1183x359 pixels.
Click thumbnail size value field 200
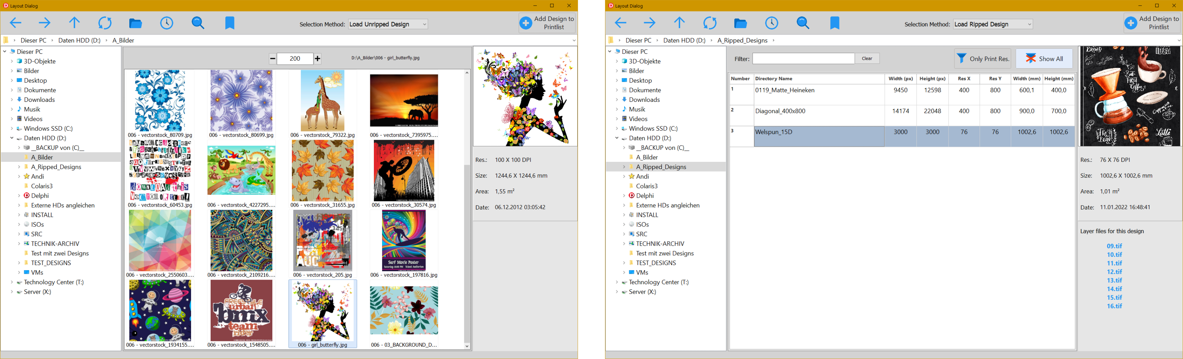click(295, 58)
